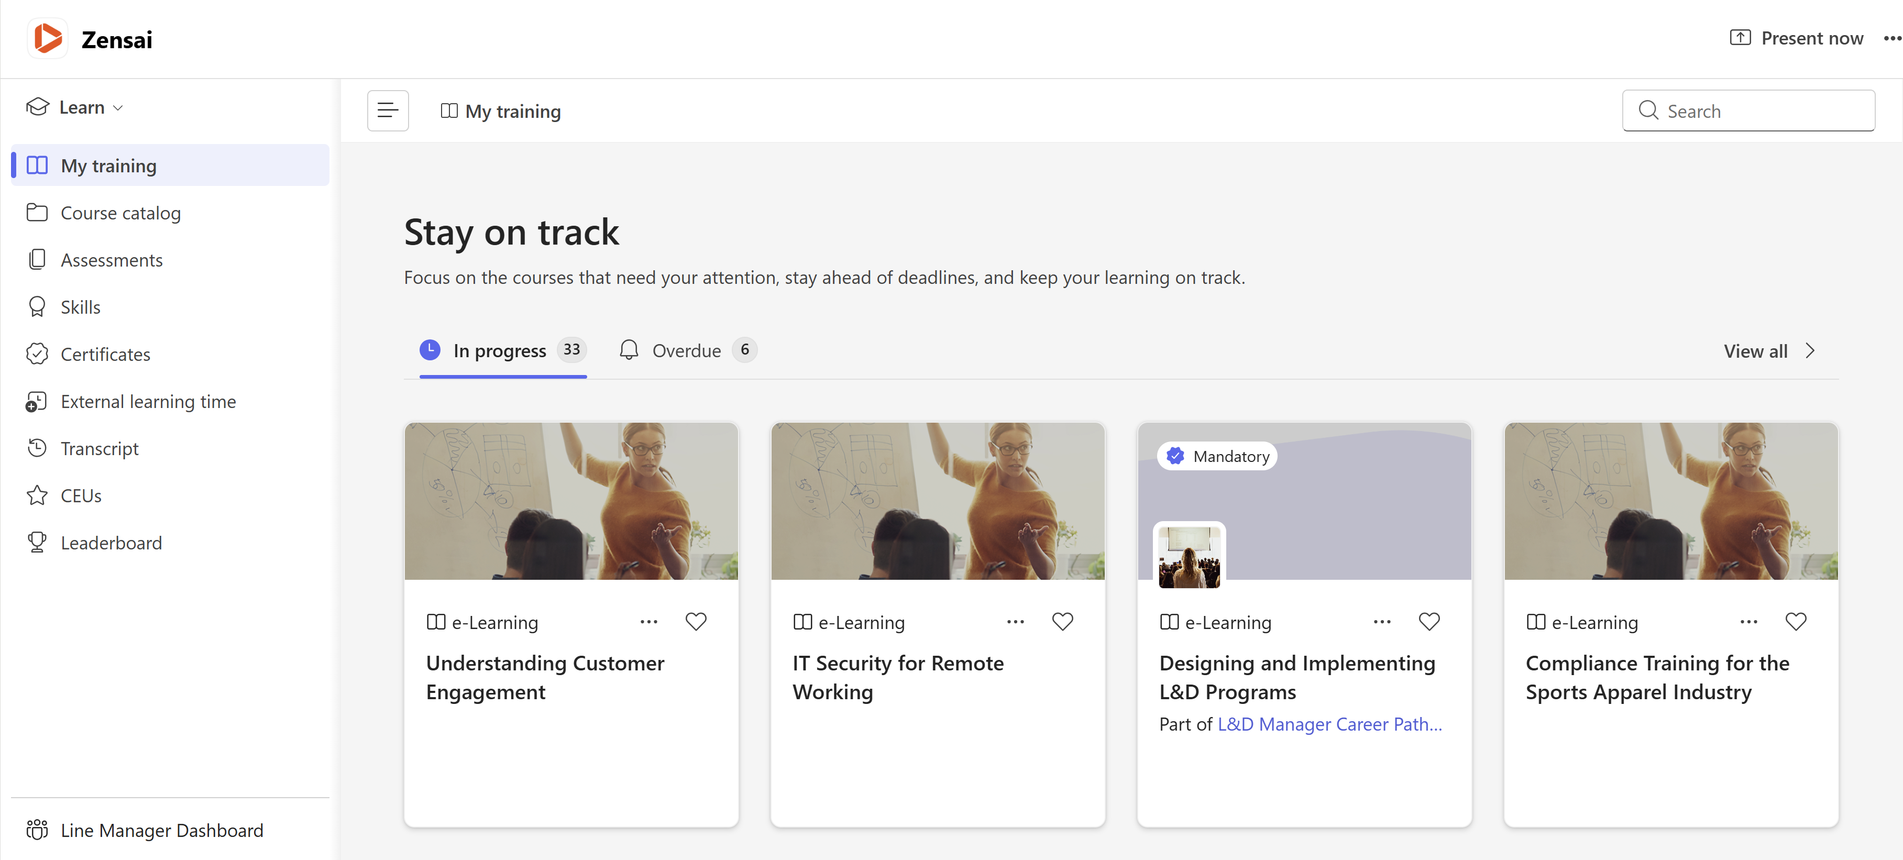
Task: Click the small audience thumbnail on L&D card
Action: tap(1190, 556)
